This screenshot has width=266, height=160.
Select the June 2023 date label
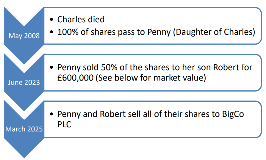click(24, 82)
